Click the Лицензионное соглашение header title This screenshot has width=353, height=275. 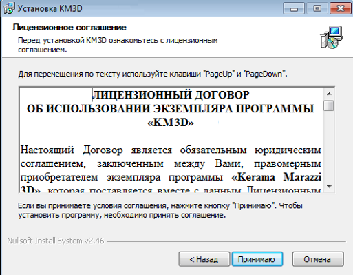[69, 28]
